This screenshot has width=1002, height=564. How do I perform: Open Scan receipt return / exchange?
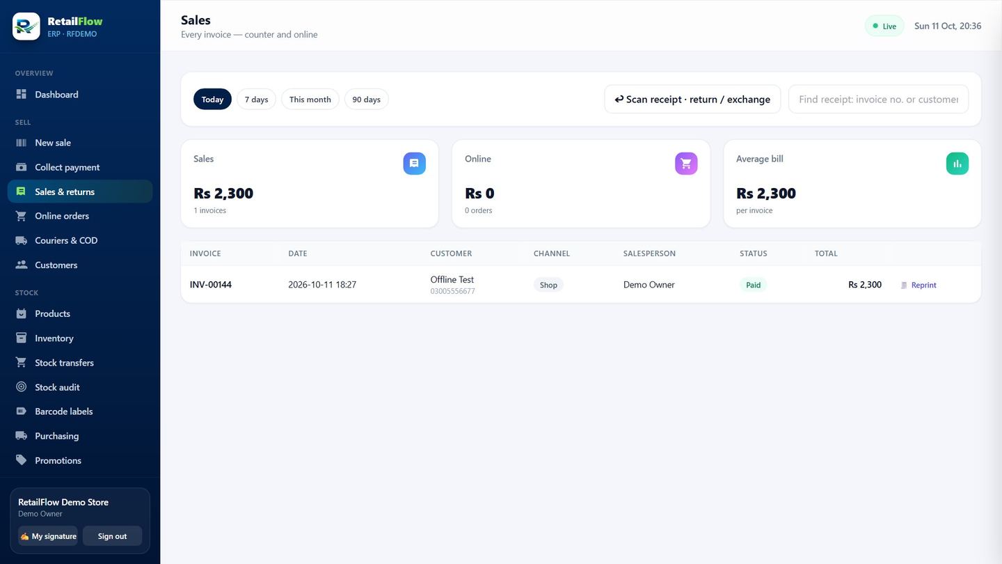click(x=692, y=99)
